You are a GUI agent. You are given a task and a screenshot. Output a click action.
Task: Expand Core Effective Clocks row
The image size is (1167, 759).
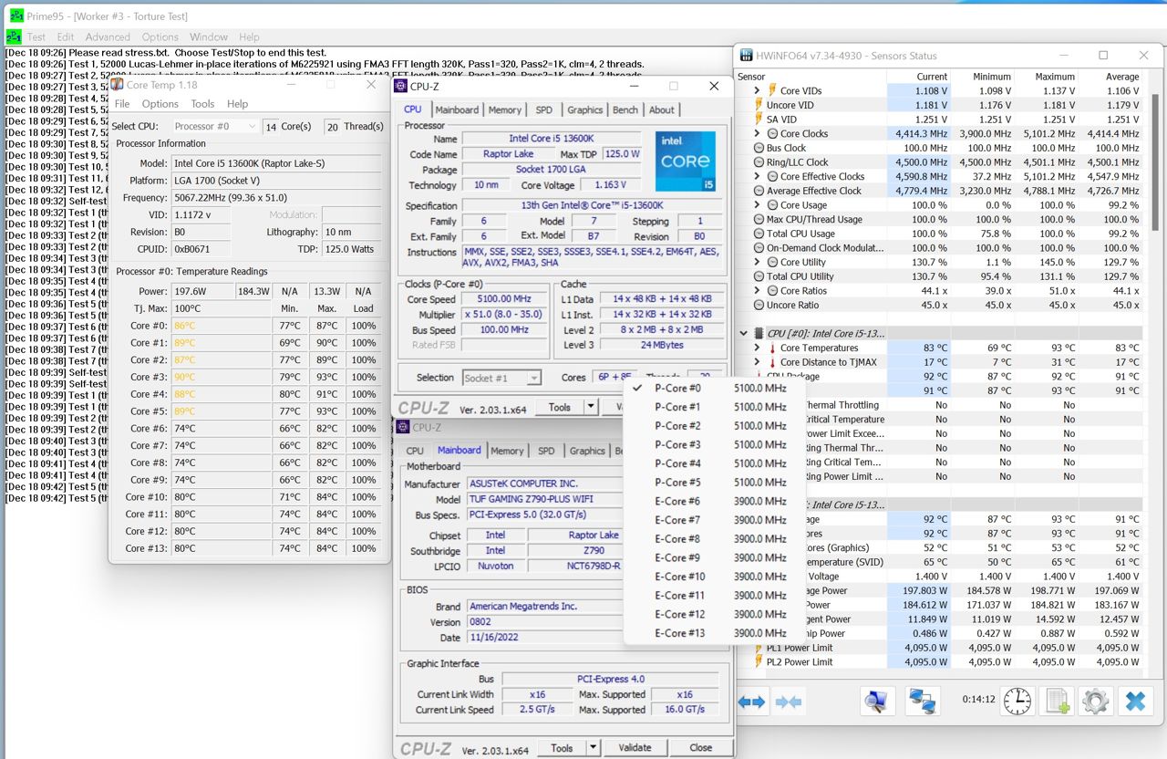coord(757,176)
